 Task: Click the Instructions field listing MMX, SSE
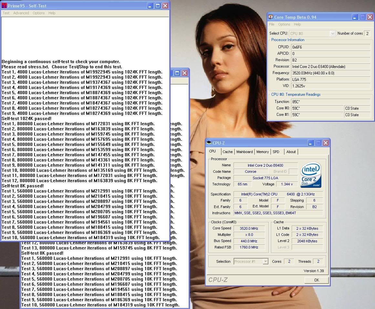pyautogui.click(x=278, y=213)
